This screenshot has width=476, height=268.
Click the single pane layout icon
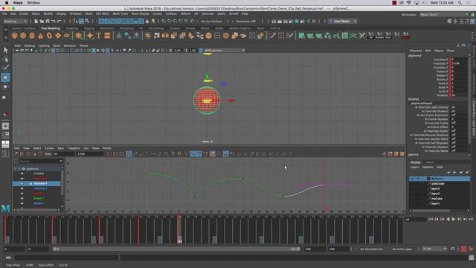click(x=5, y=126)
